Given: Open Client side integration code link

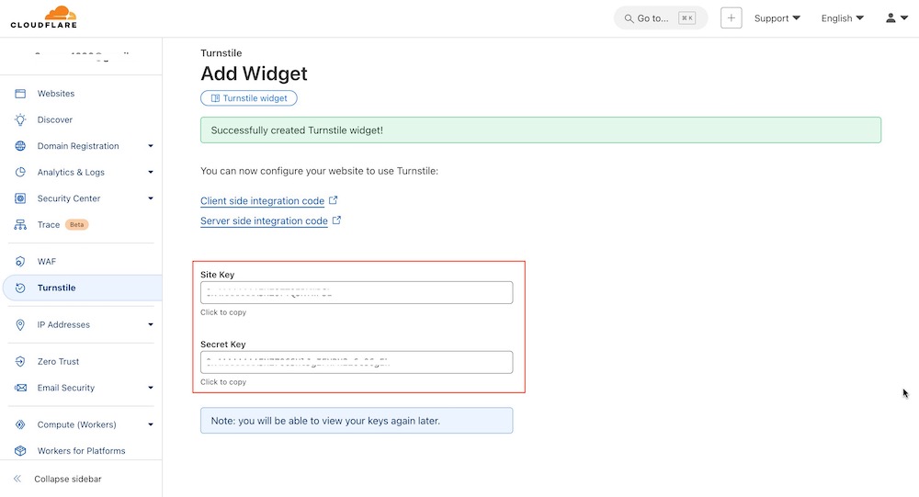Looking at the screenshot, I should [x=263, y=201].
